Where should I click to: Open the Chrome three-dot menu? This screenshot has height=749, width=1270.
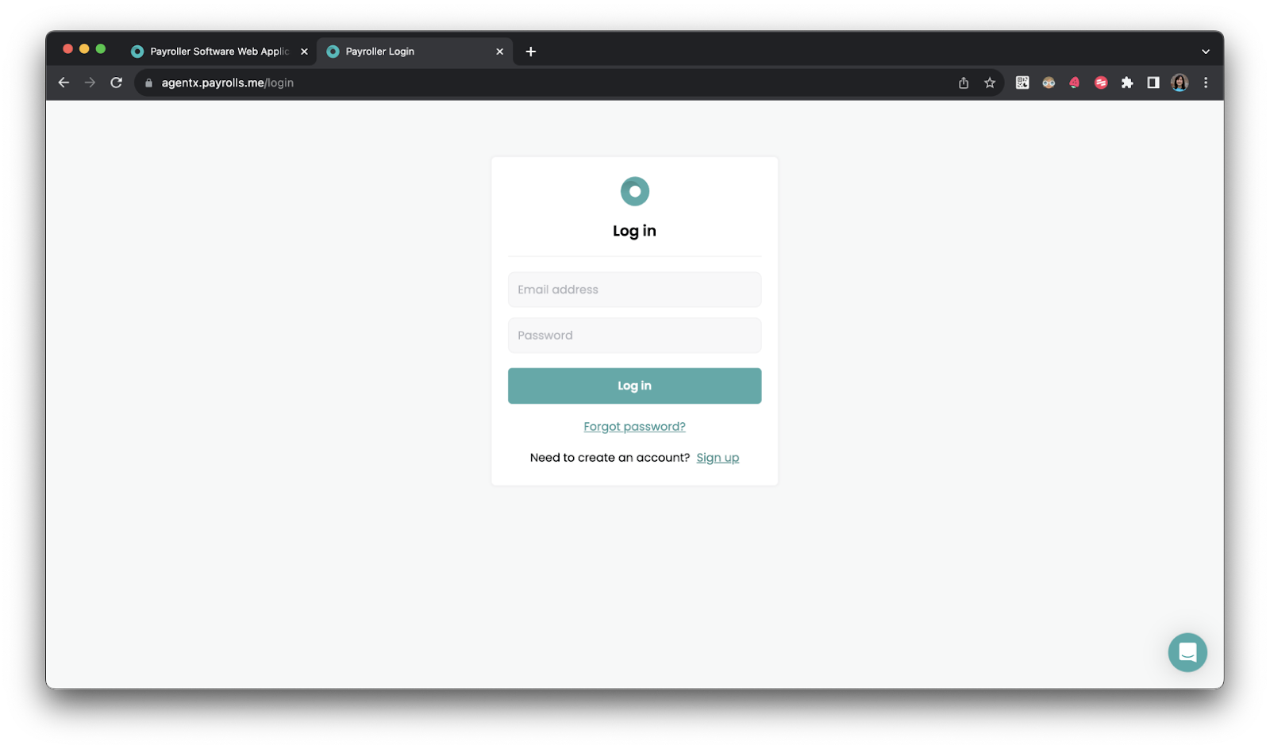pyautogui.click(x=1205, y=83)
